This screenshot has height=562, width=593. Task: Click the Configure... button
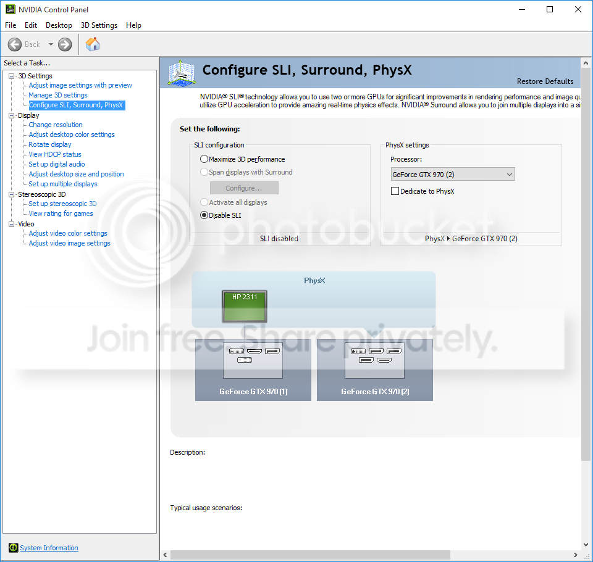244,188
